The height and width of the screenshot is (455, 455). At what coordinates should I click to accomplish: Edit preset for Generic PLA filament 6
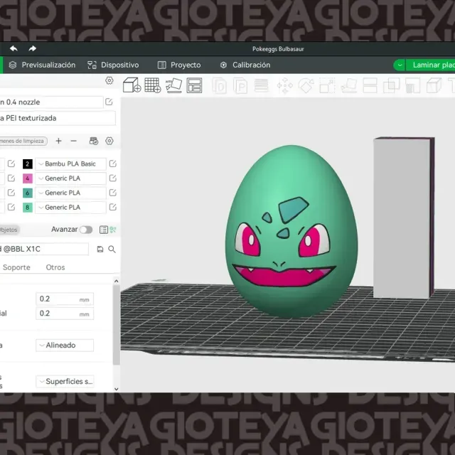coord(113,193)
